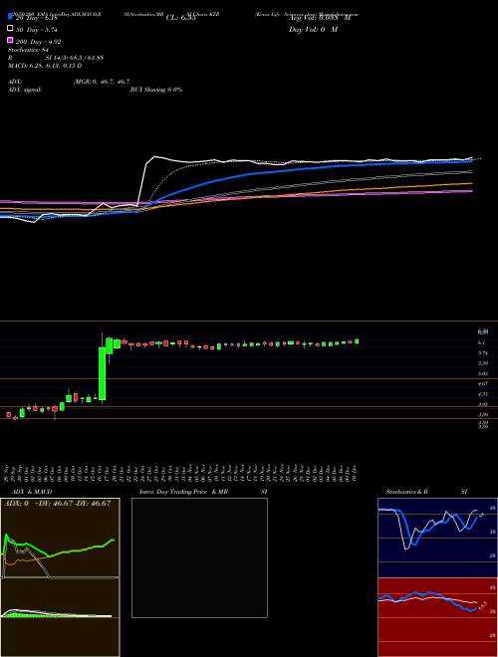Click the 4.31 price axis label

point(483,394)
